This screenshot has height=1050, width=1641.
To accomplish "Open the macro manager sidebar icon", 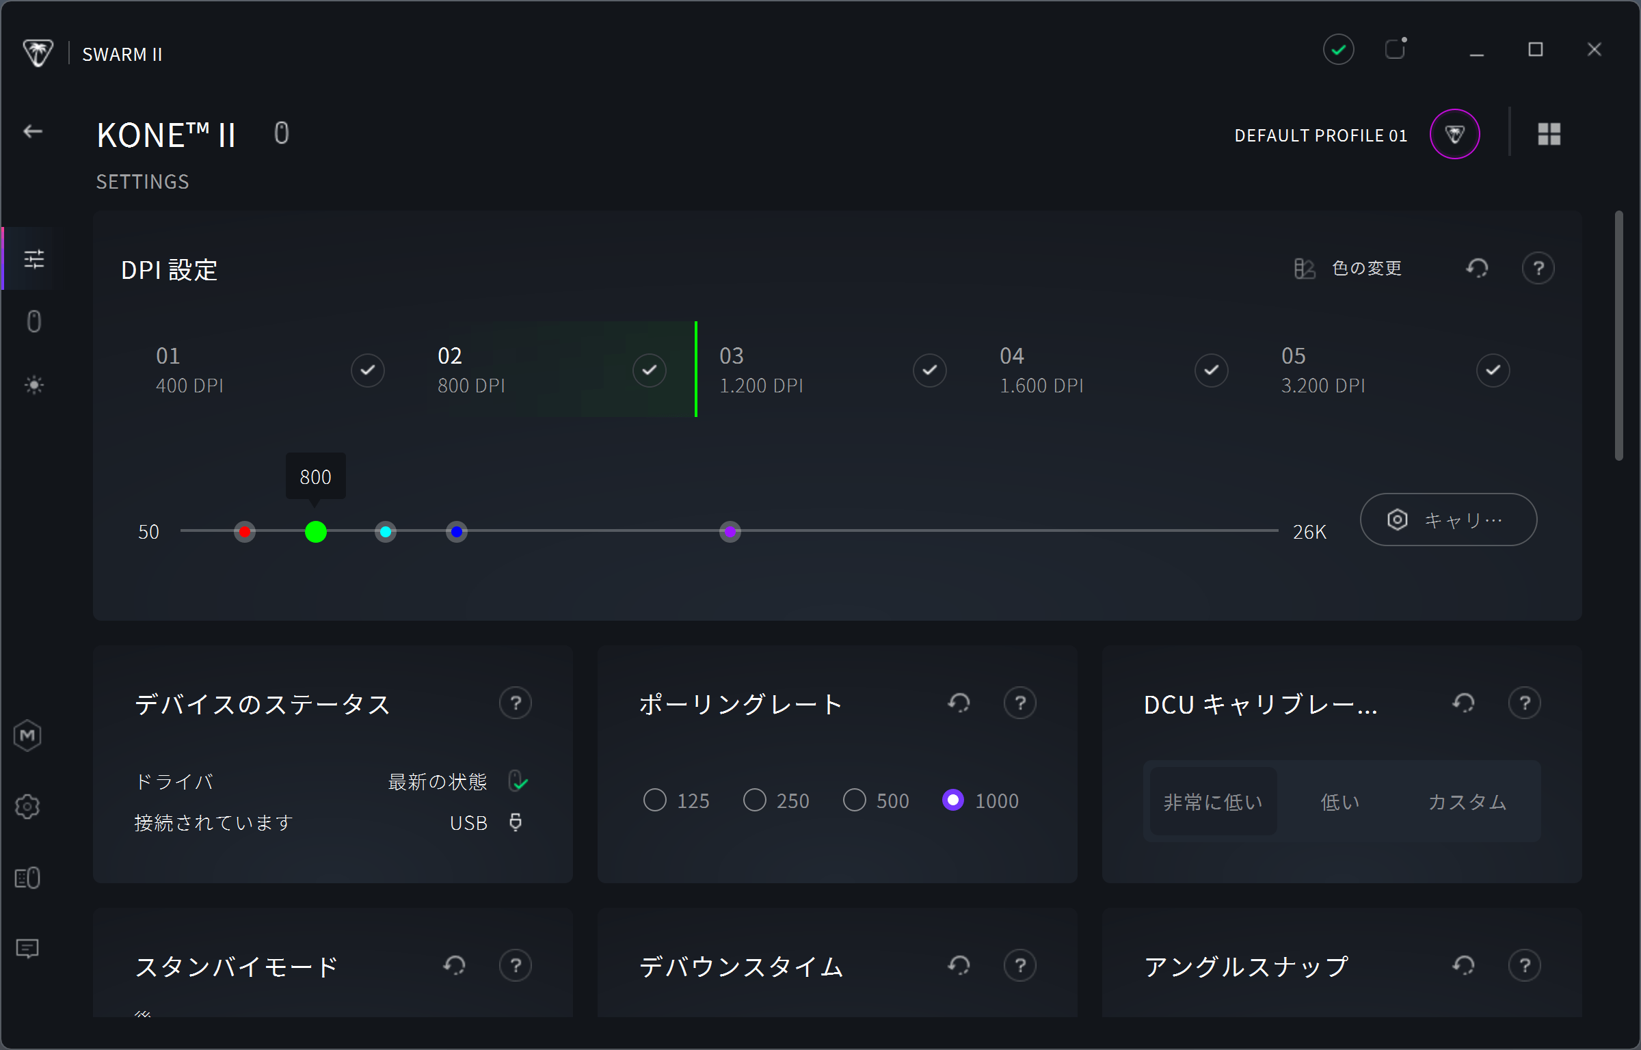I will point(27,736).
